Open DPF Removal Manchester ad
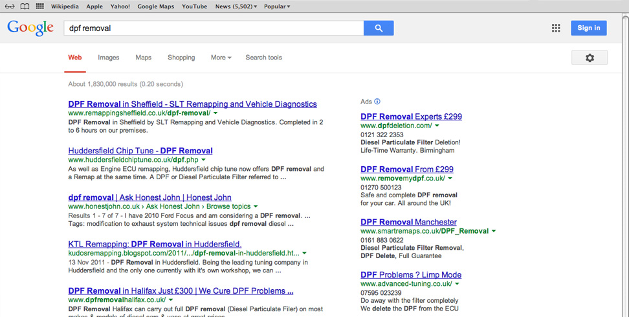The image size is (629, 317). 408,222
